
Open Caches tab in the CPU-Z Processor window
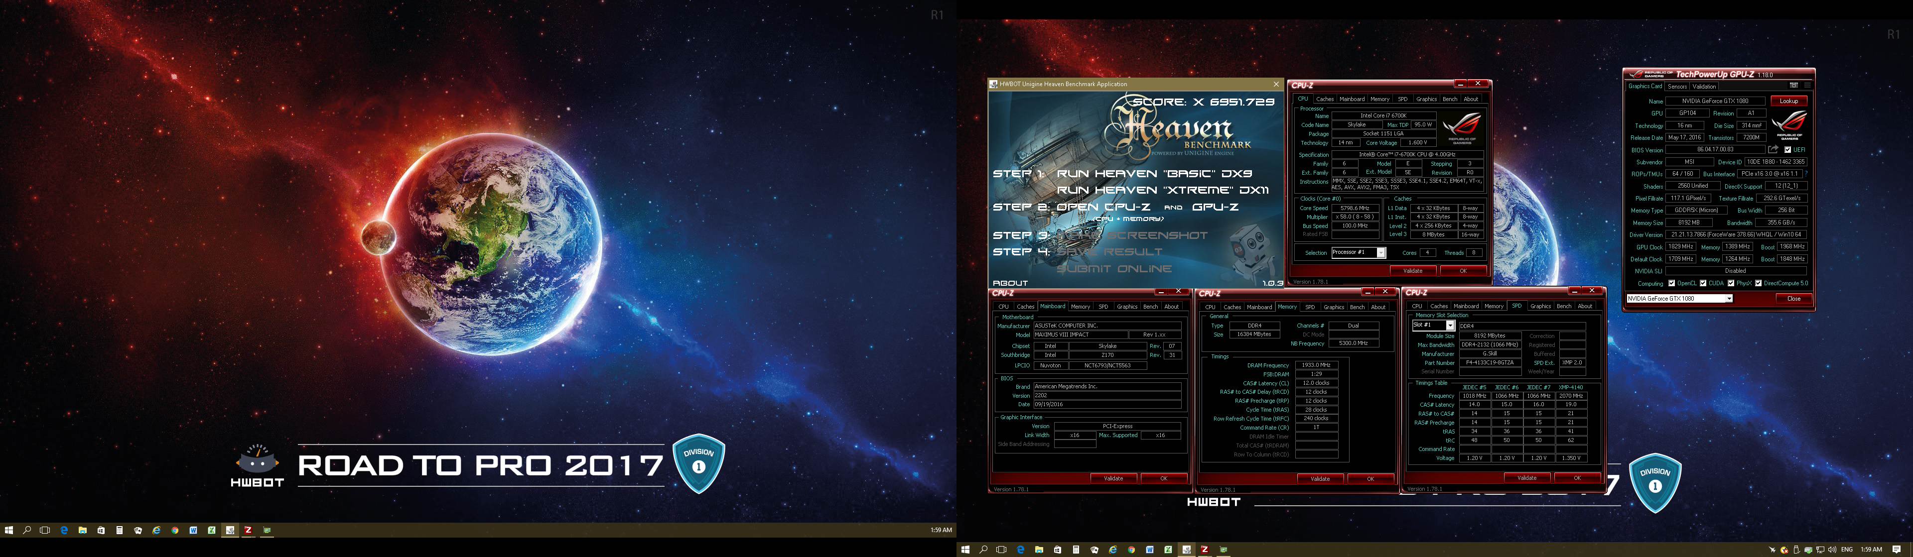(1325, 99)
